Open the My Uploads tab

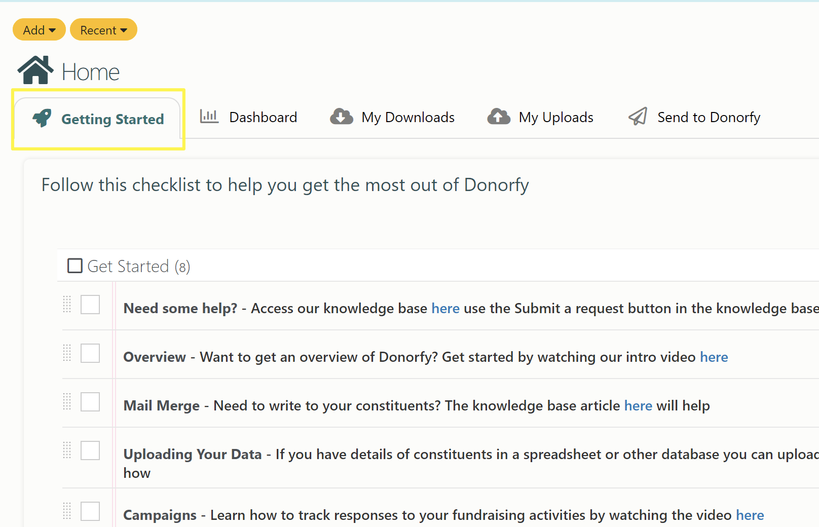tap(540, 117)
